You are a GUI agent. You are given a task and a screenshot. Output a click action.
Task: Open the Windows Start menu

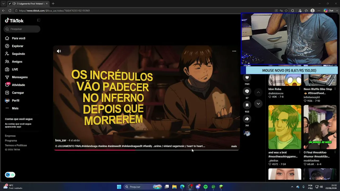point(119,187)
